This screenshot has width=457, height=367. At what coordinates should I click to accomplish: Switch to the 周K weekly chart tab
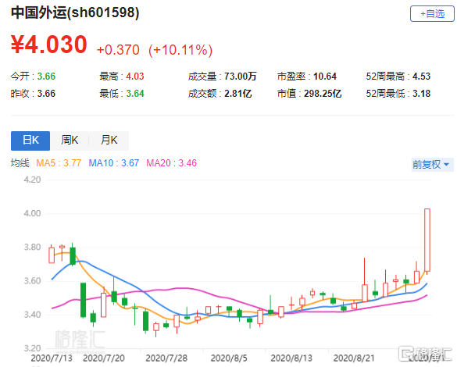[70, 141]
